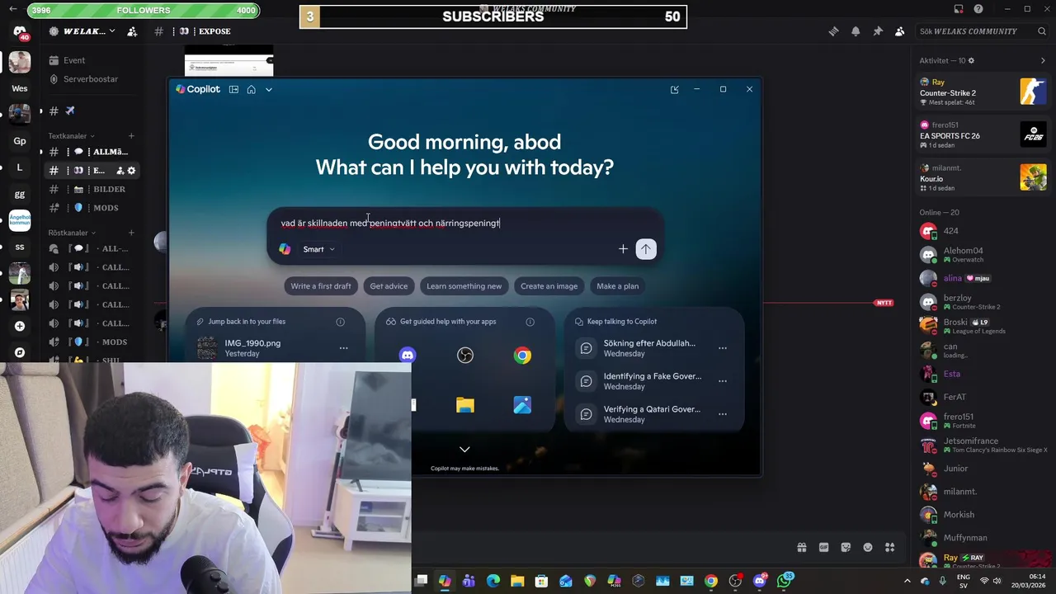Open options for Identifying a Fake Gover chat
Screen dimensions: 1056x594
tap(722, 381)
